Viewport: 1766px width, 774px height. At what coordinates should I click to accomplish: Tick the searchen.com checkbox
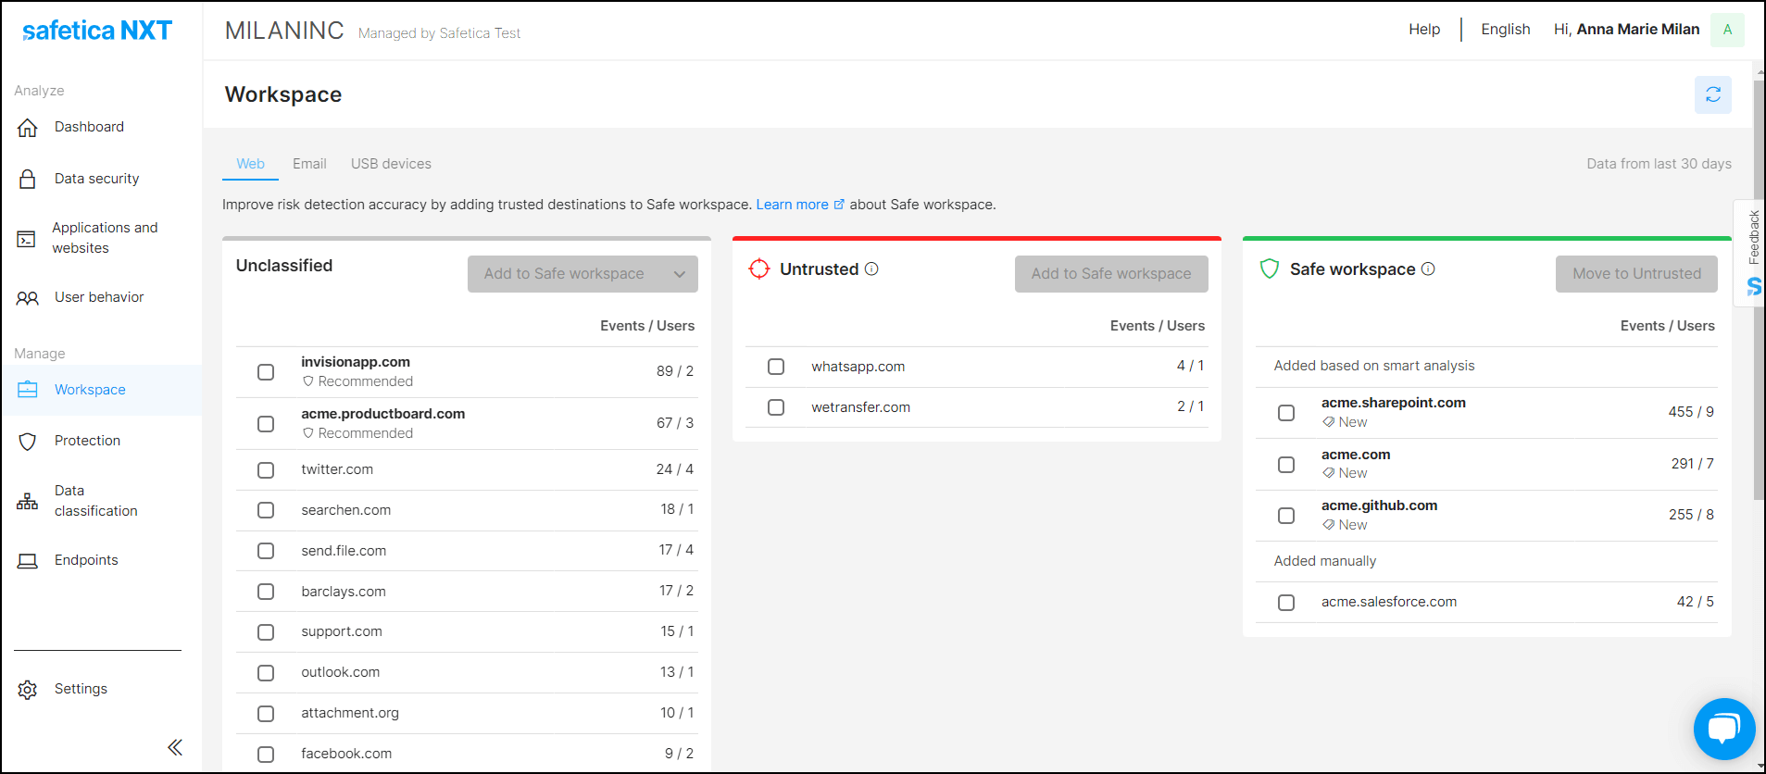pyautogui.click(x=266, y=510)
